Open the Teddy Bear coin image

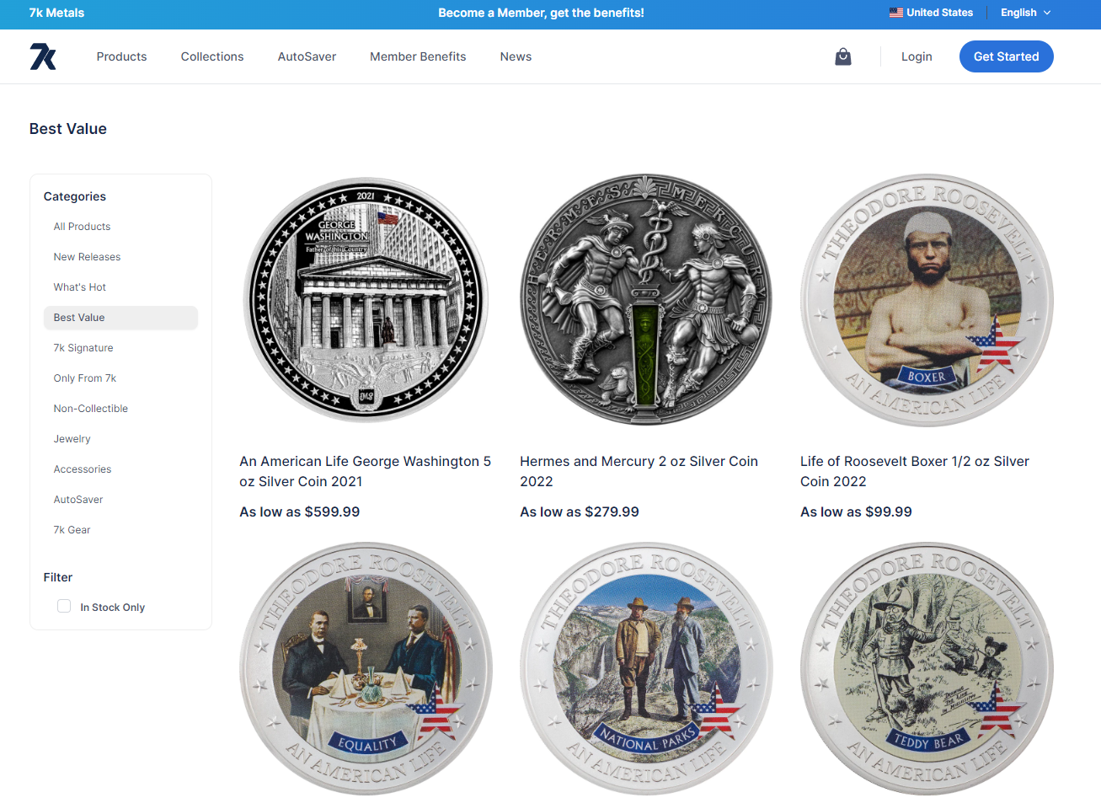927,668
